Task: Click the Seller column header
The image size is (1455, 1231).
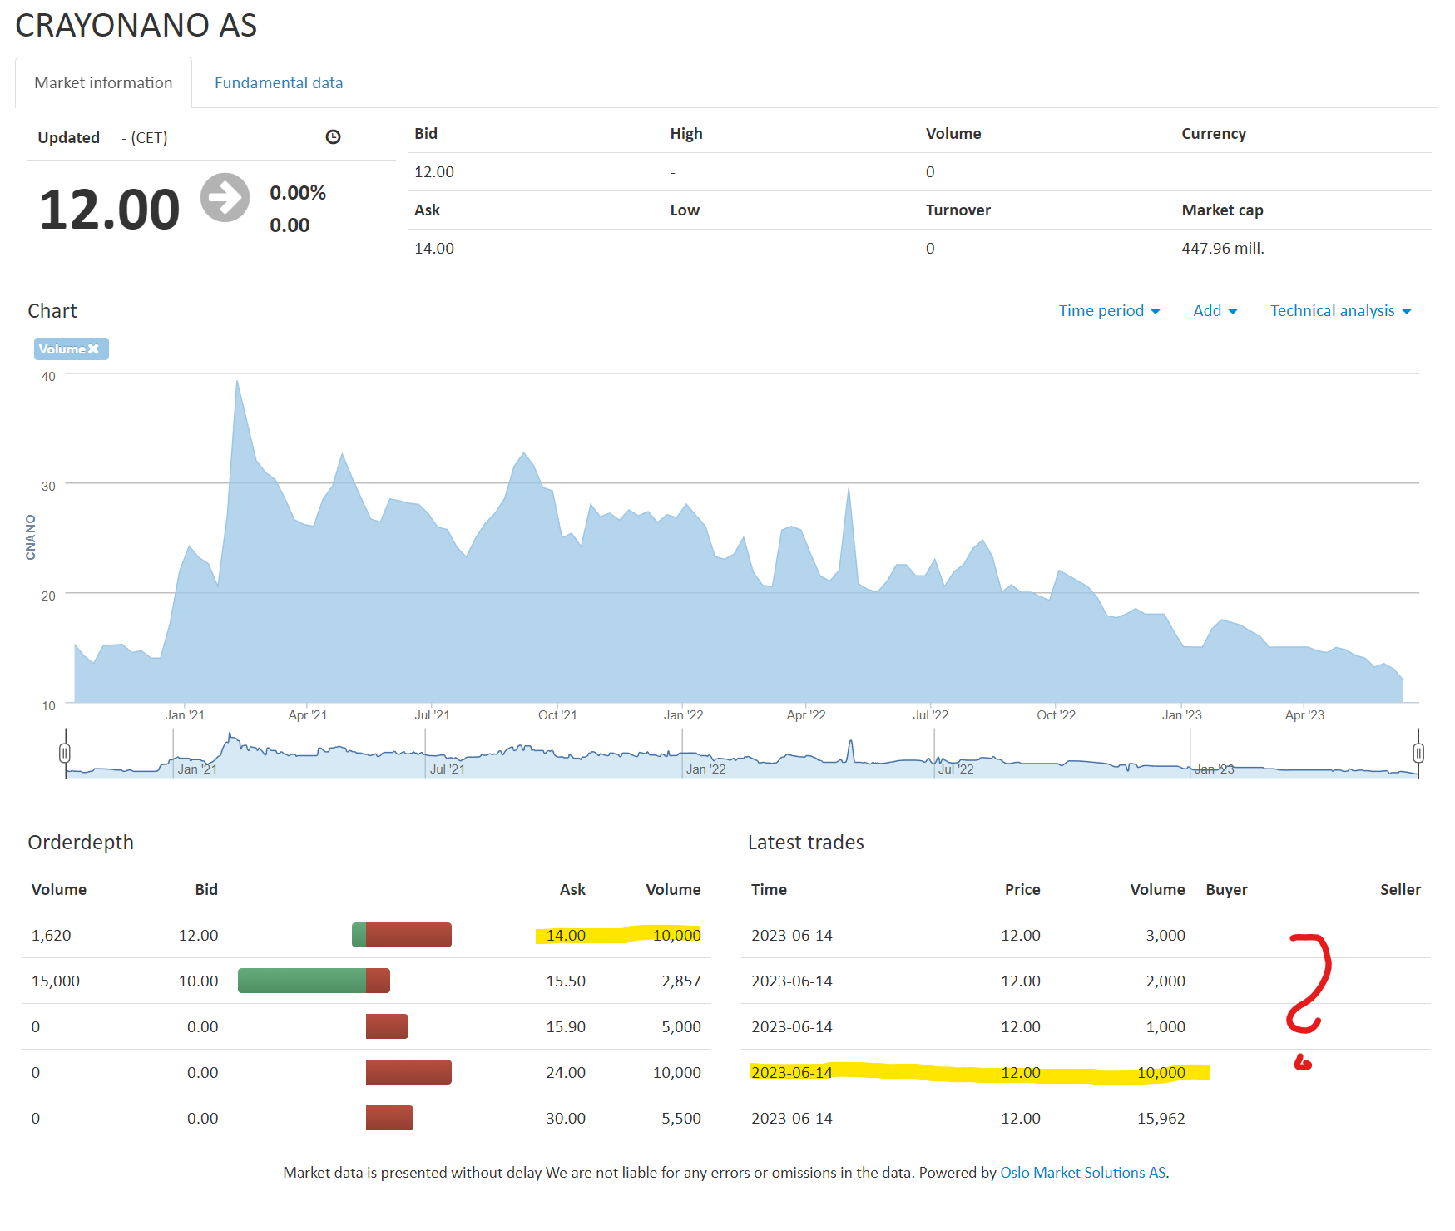Action: [1400, 889]
